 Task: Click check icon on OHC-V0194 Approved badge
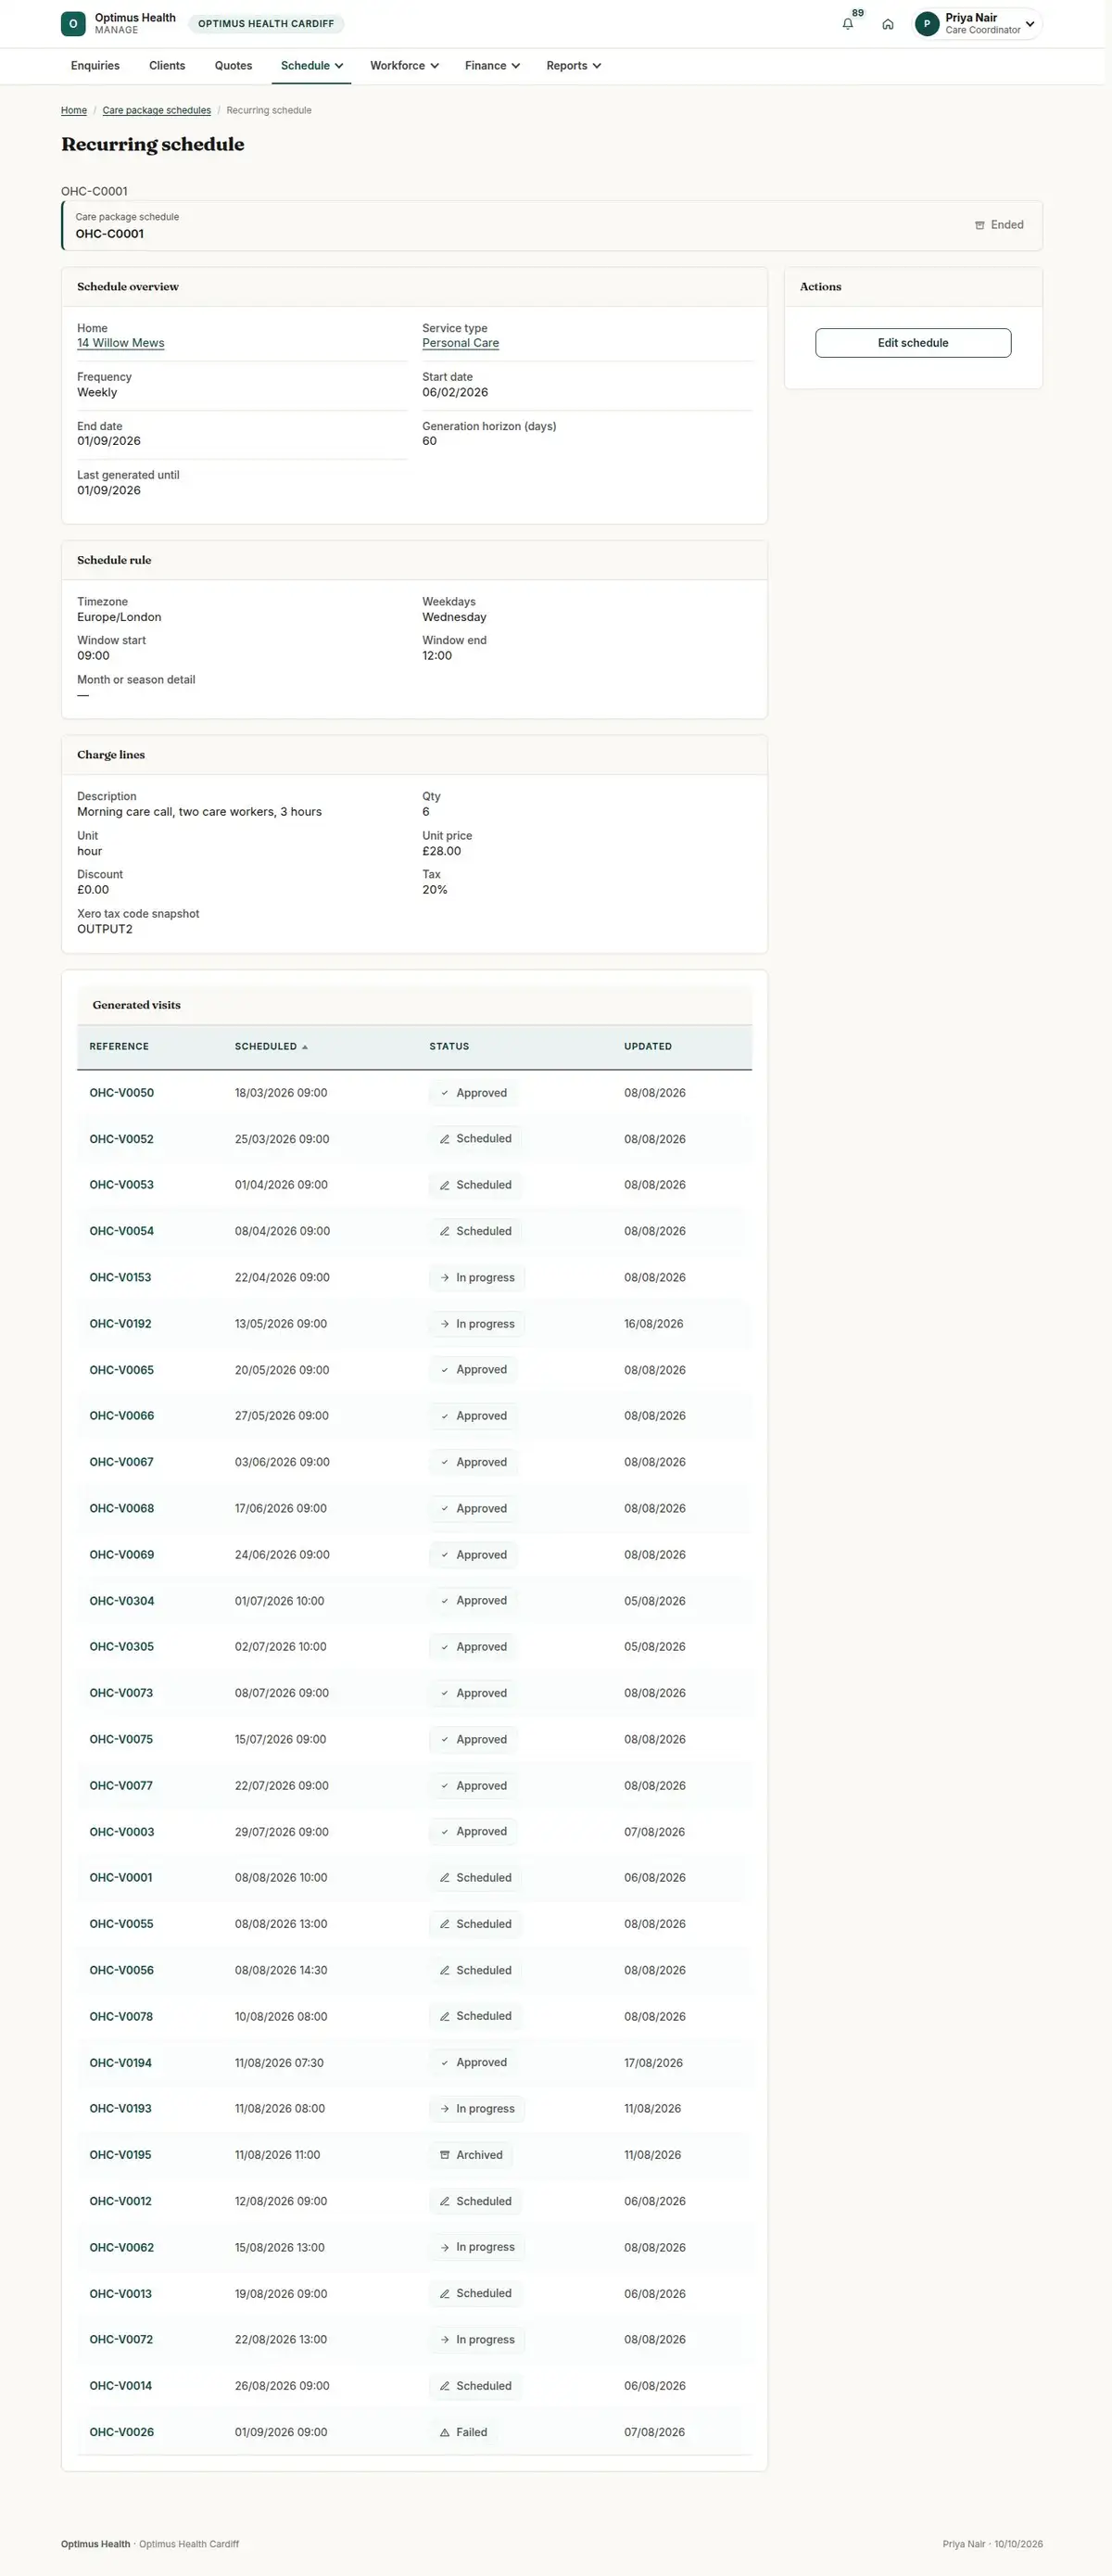pyautogui.click(x=445, y=2062)
